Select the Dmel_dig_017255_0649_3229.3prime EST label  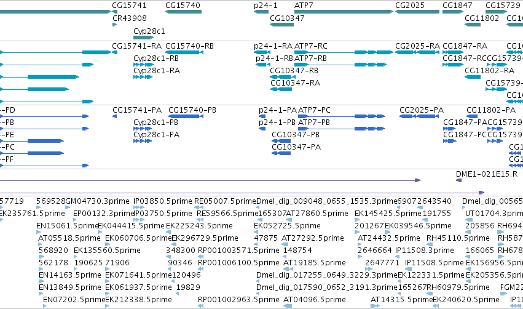click(x=327, y=275)
